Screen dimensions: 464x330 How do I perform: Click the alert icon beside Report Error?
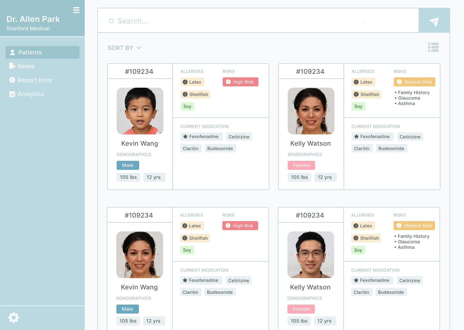tap(12, 80)
